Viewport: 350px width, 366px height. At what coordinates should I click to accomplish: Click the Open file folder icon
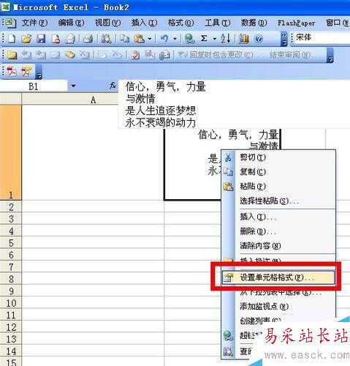pyautogui.click(x=26, y=39)
